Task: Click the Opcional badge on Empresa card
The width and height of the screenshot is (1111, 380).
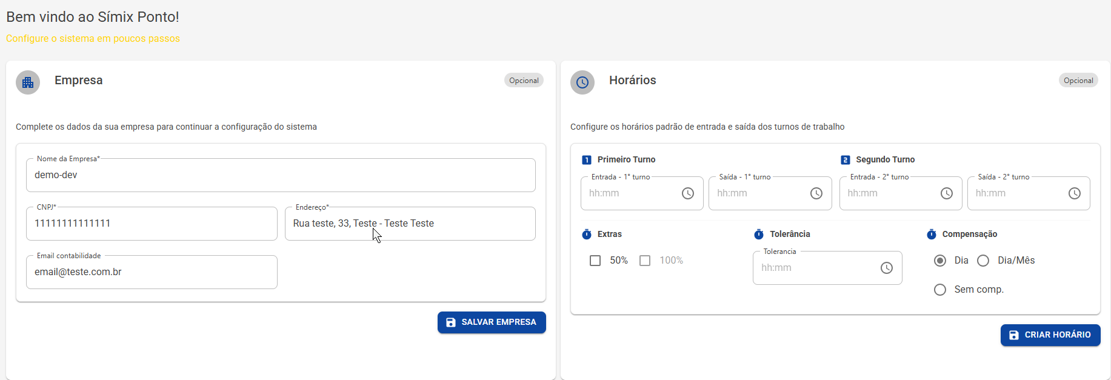Action: pos(524,81)
